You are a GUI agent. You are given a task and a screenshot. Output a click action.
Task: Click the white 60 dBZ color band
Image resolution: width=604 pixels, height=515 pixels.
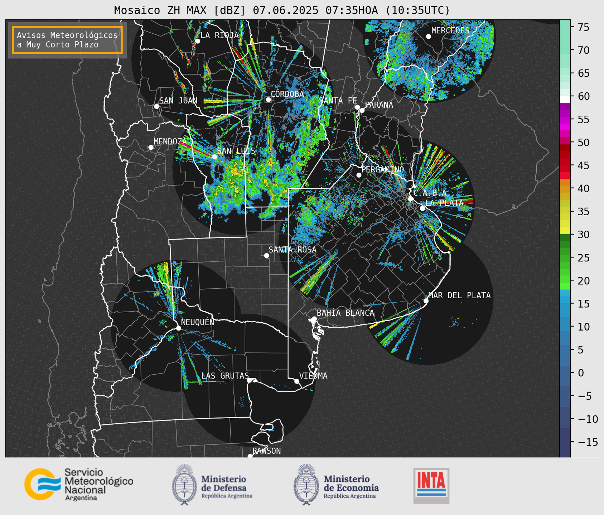[565, 99]
